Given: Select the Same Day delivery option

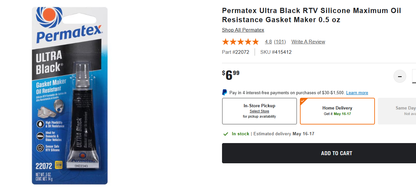Looking at the screenshot, I should pos(398,111).
